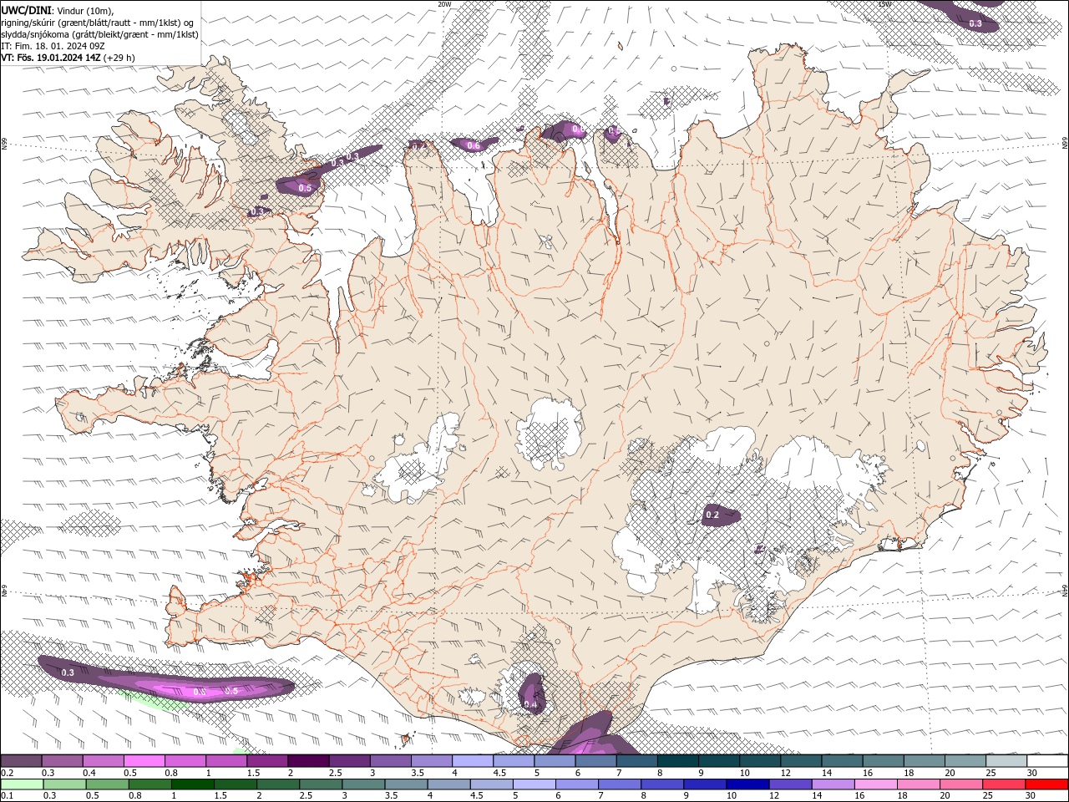This screenshot has height=802, width=1069.
Task: Select the upper-row 1.5 dark magenta legend swatch
Action: (267, 761)
